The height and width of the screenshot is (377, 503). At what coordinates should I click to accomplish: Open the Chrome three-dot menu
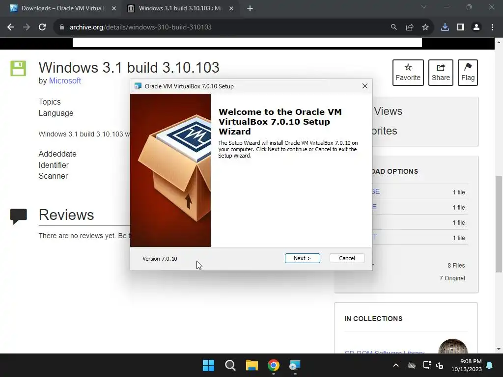point(492,27)
